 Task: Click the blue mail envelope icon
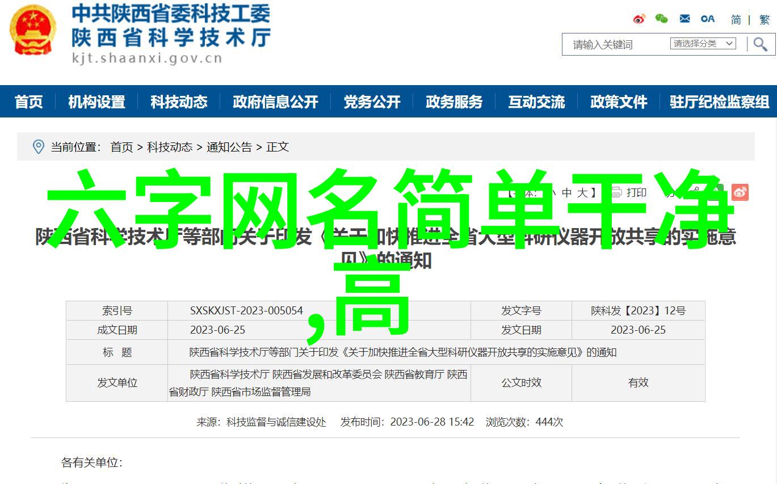coord(685,19)
